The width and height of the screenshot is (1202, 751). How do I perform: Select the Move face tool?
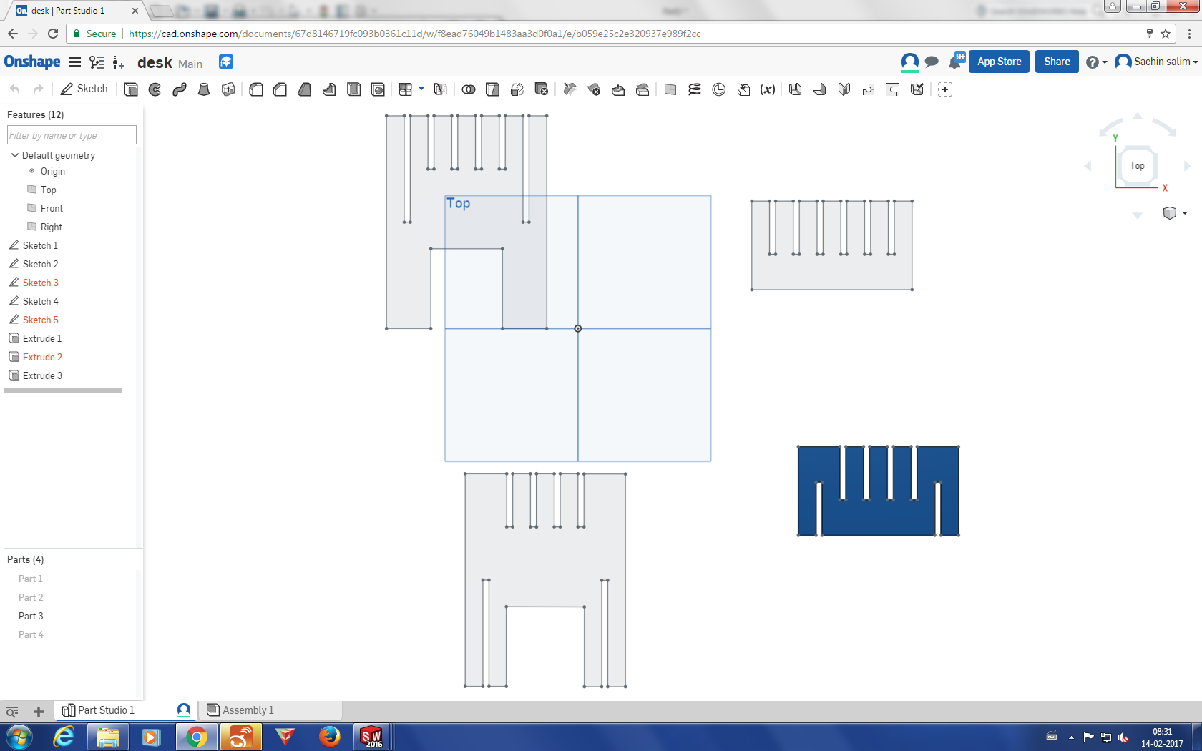point(618,89)
